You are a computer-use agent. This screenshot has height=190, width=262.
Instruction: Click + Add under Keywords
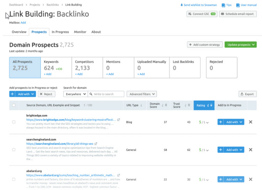48,74
